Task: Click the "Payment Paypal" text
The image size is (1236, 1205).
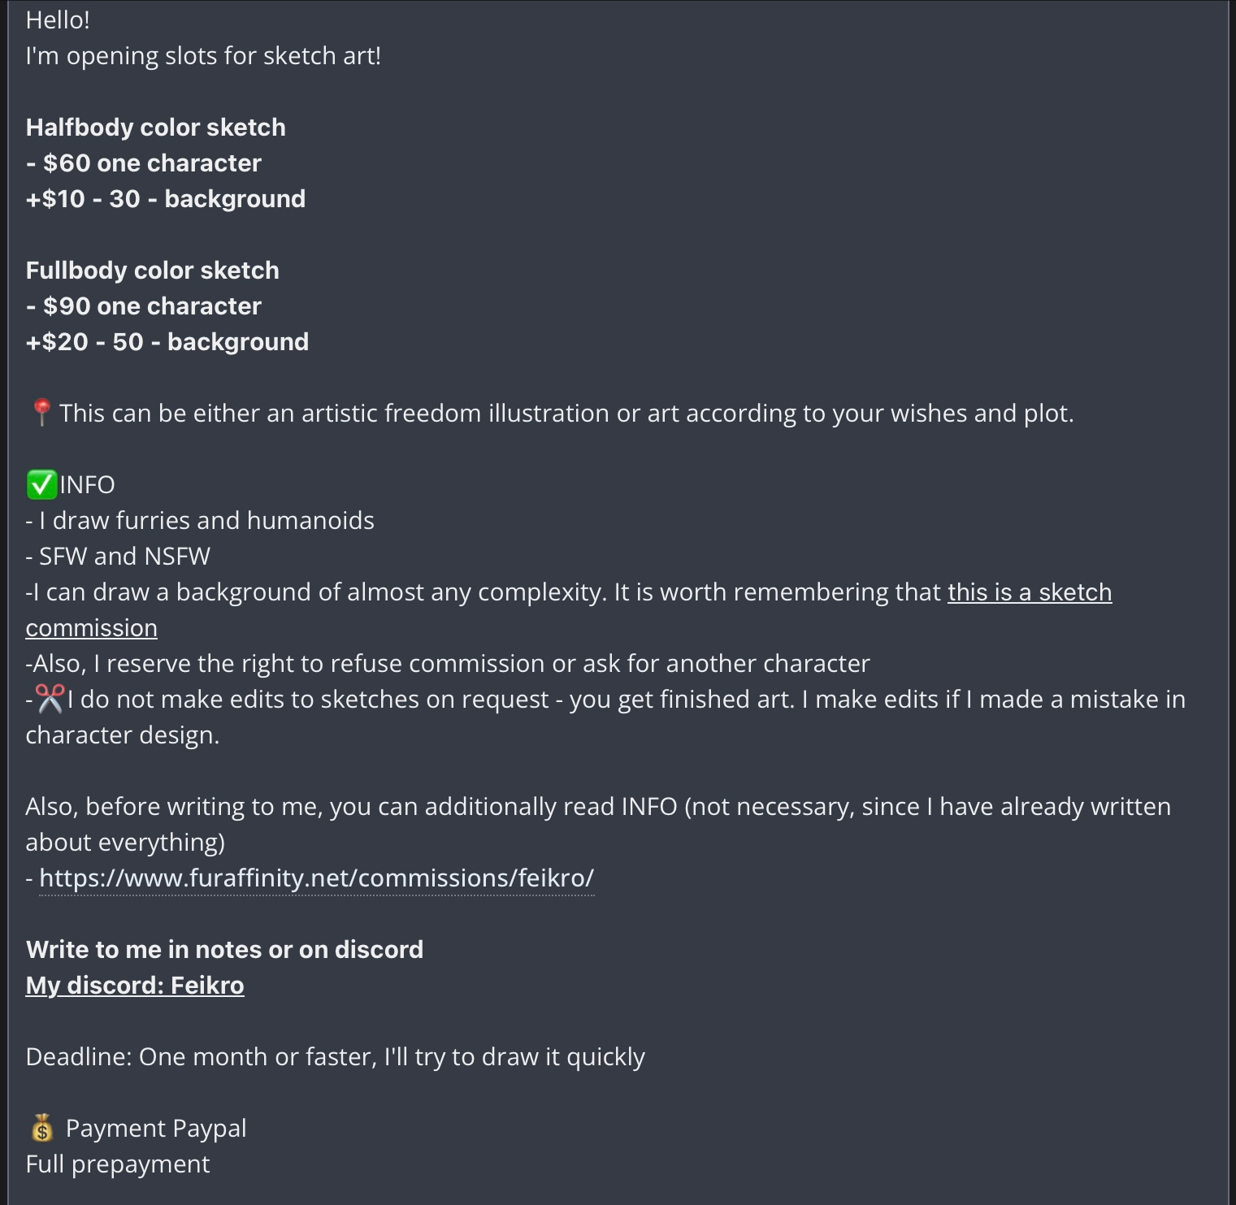Action: 156,1129
